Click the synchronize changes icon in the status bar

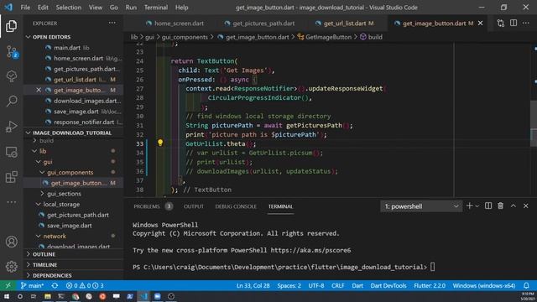(55, 285)
